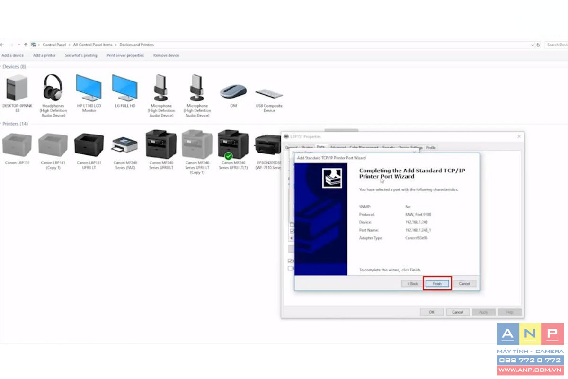Select the EPSON WF-7110 Series printer icon

(x=268, y=145)
